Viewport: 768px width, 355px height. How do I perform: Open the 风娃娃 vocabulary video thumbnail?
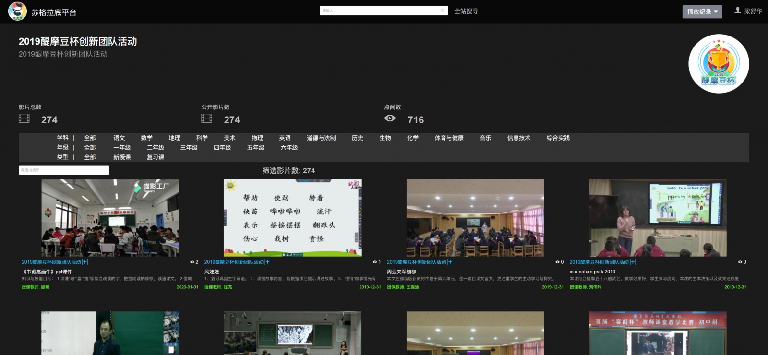(292, 218)
